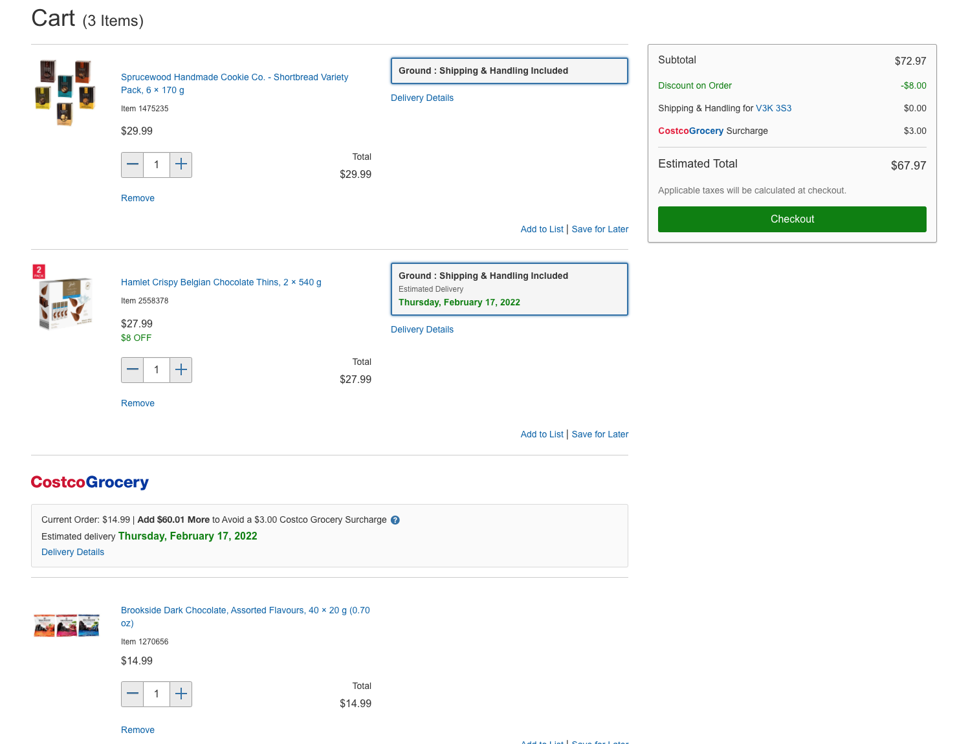Decrease Brookside dark chocolate quantity
This screenshot has width=968, height=744.
[x=133, y=694]
